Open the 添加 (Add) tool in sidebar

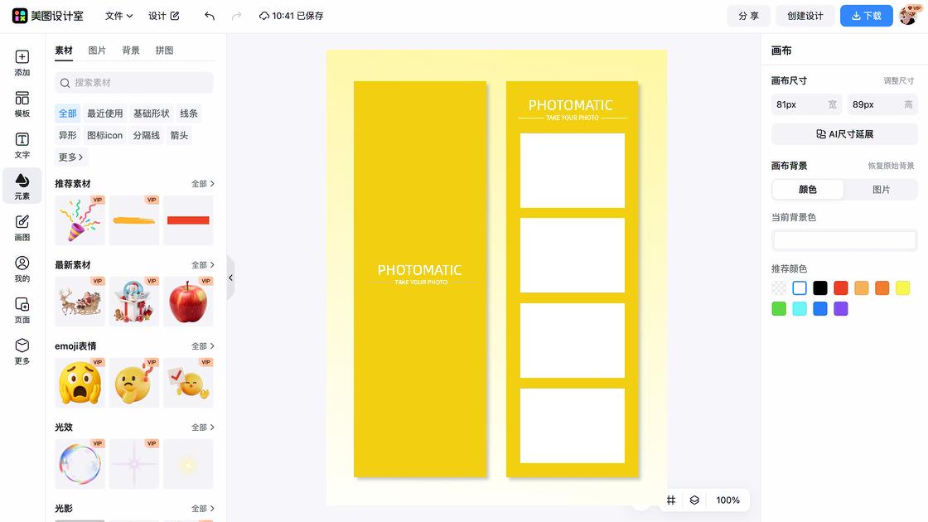click(x=22, y=63)
